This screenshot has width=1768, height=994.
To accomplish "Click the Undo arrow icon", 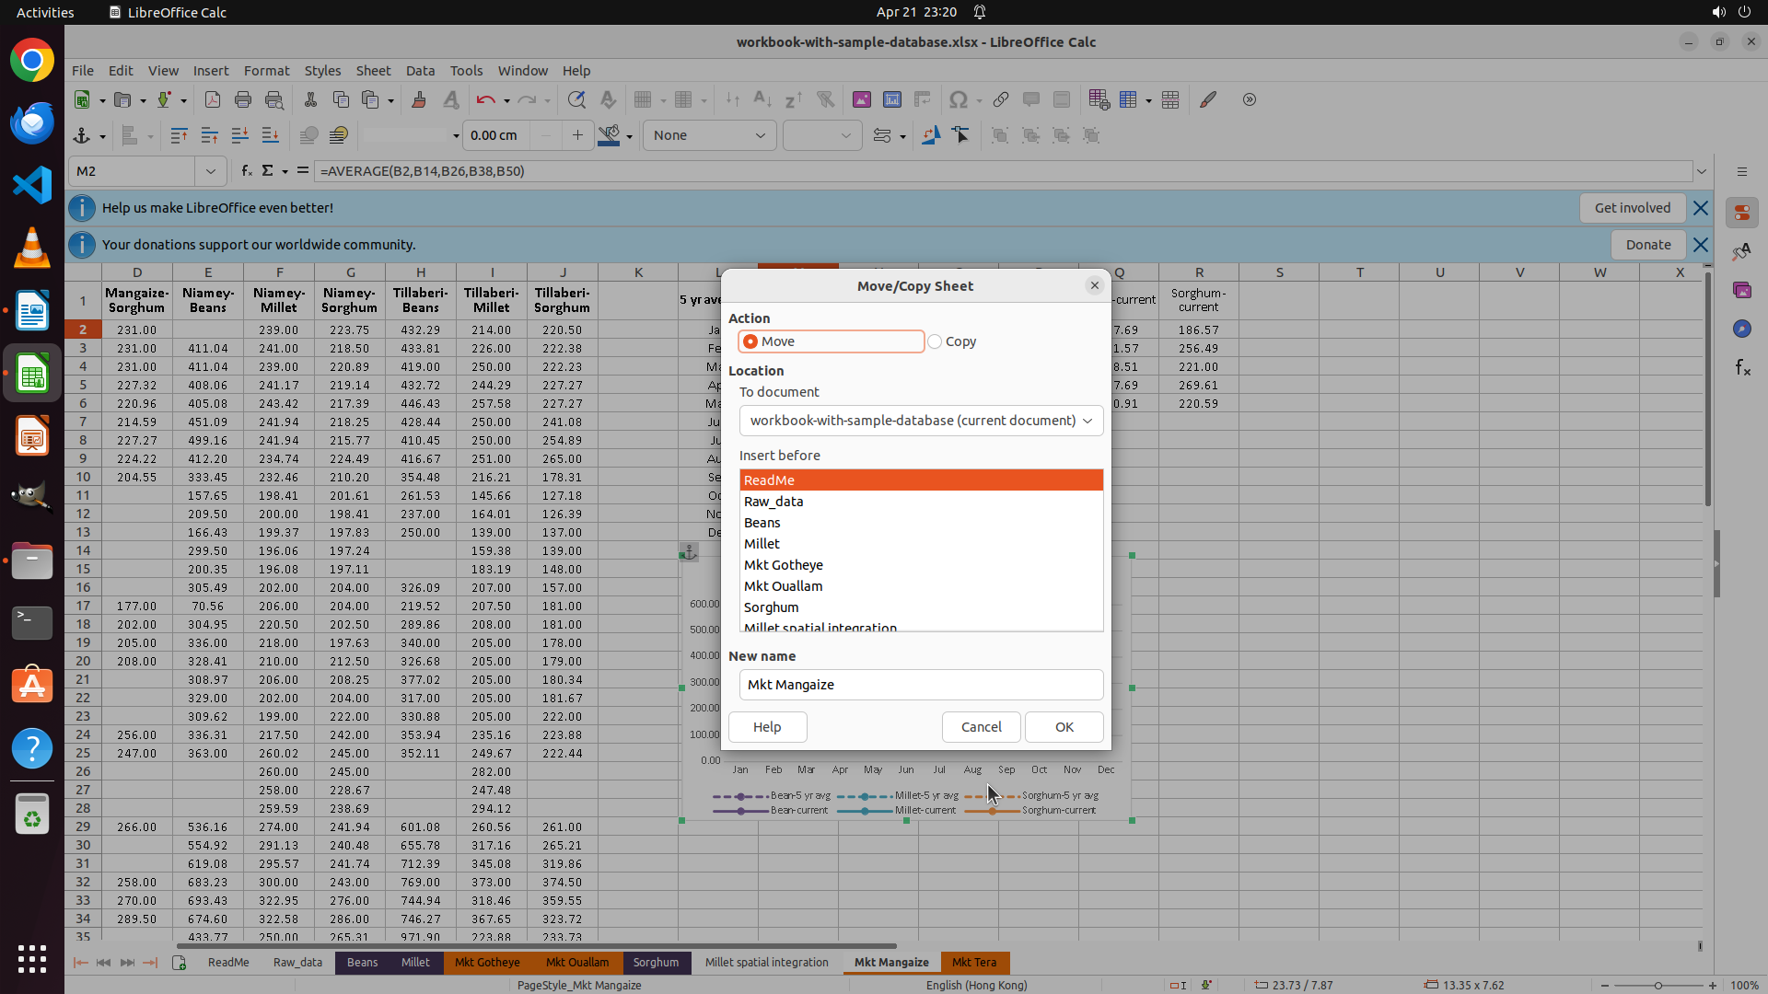I will click(x=485, y=99).
